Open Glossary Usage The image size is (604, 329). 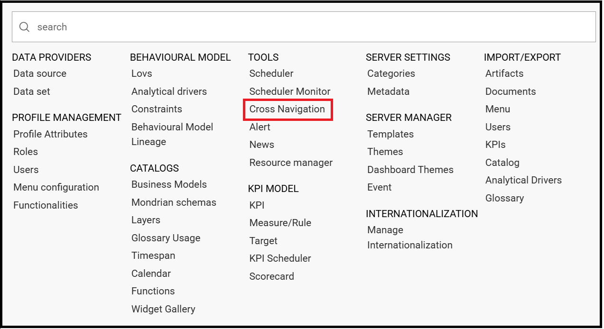pos(166,238)
